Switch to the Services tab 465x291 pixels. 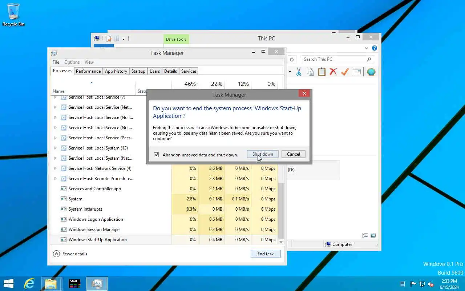coord(189,71)
